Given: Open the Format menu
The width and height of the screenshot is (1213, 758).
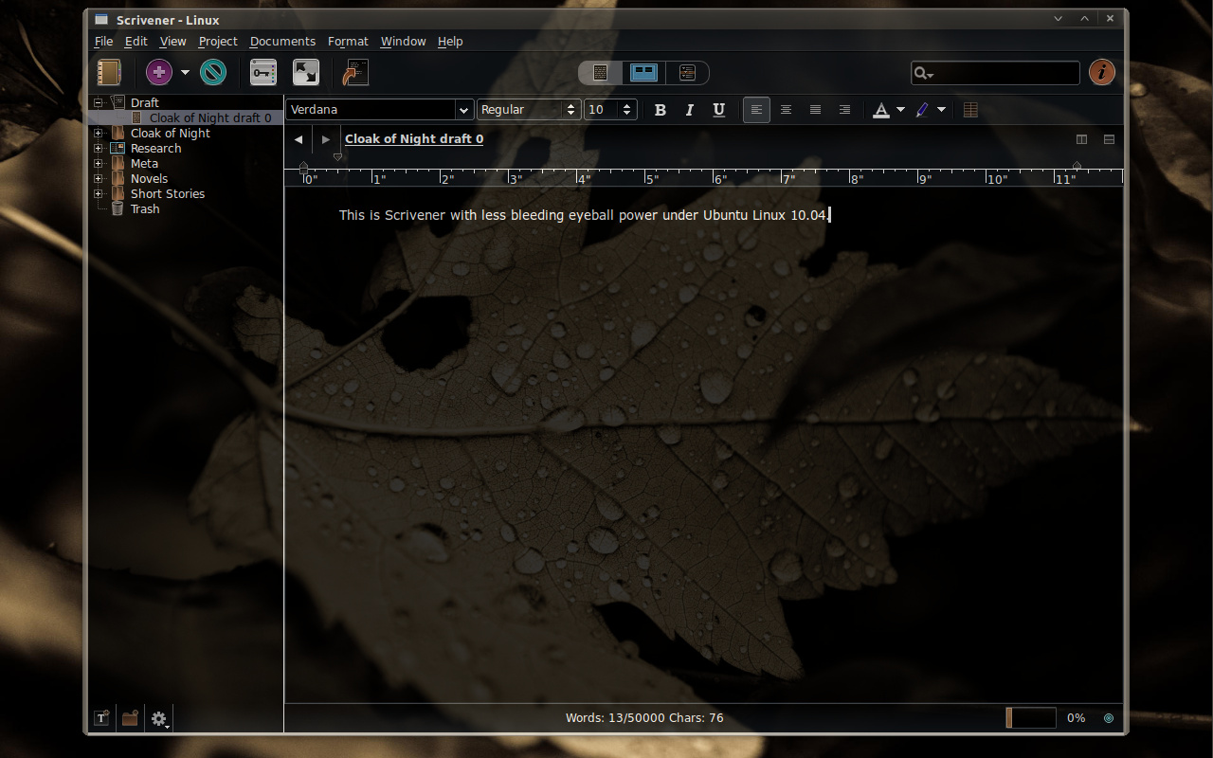Looking at the screenshot, I should point(348,41).
